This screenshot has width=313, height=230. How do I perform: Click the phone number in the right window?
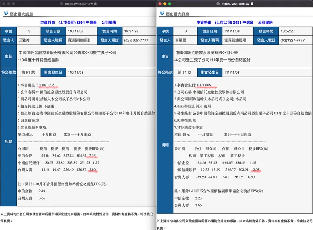click(x=292, y=40)
